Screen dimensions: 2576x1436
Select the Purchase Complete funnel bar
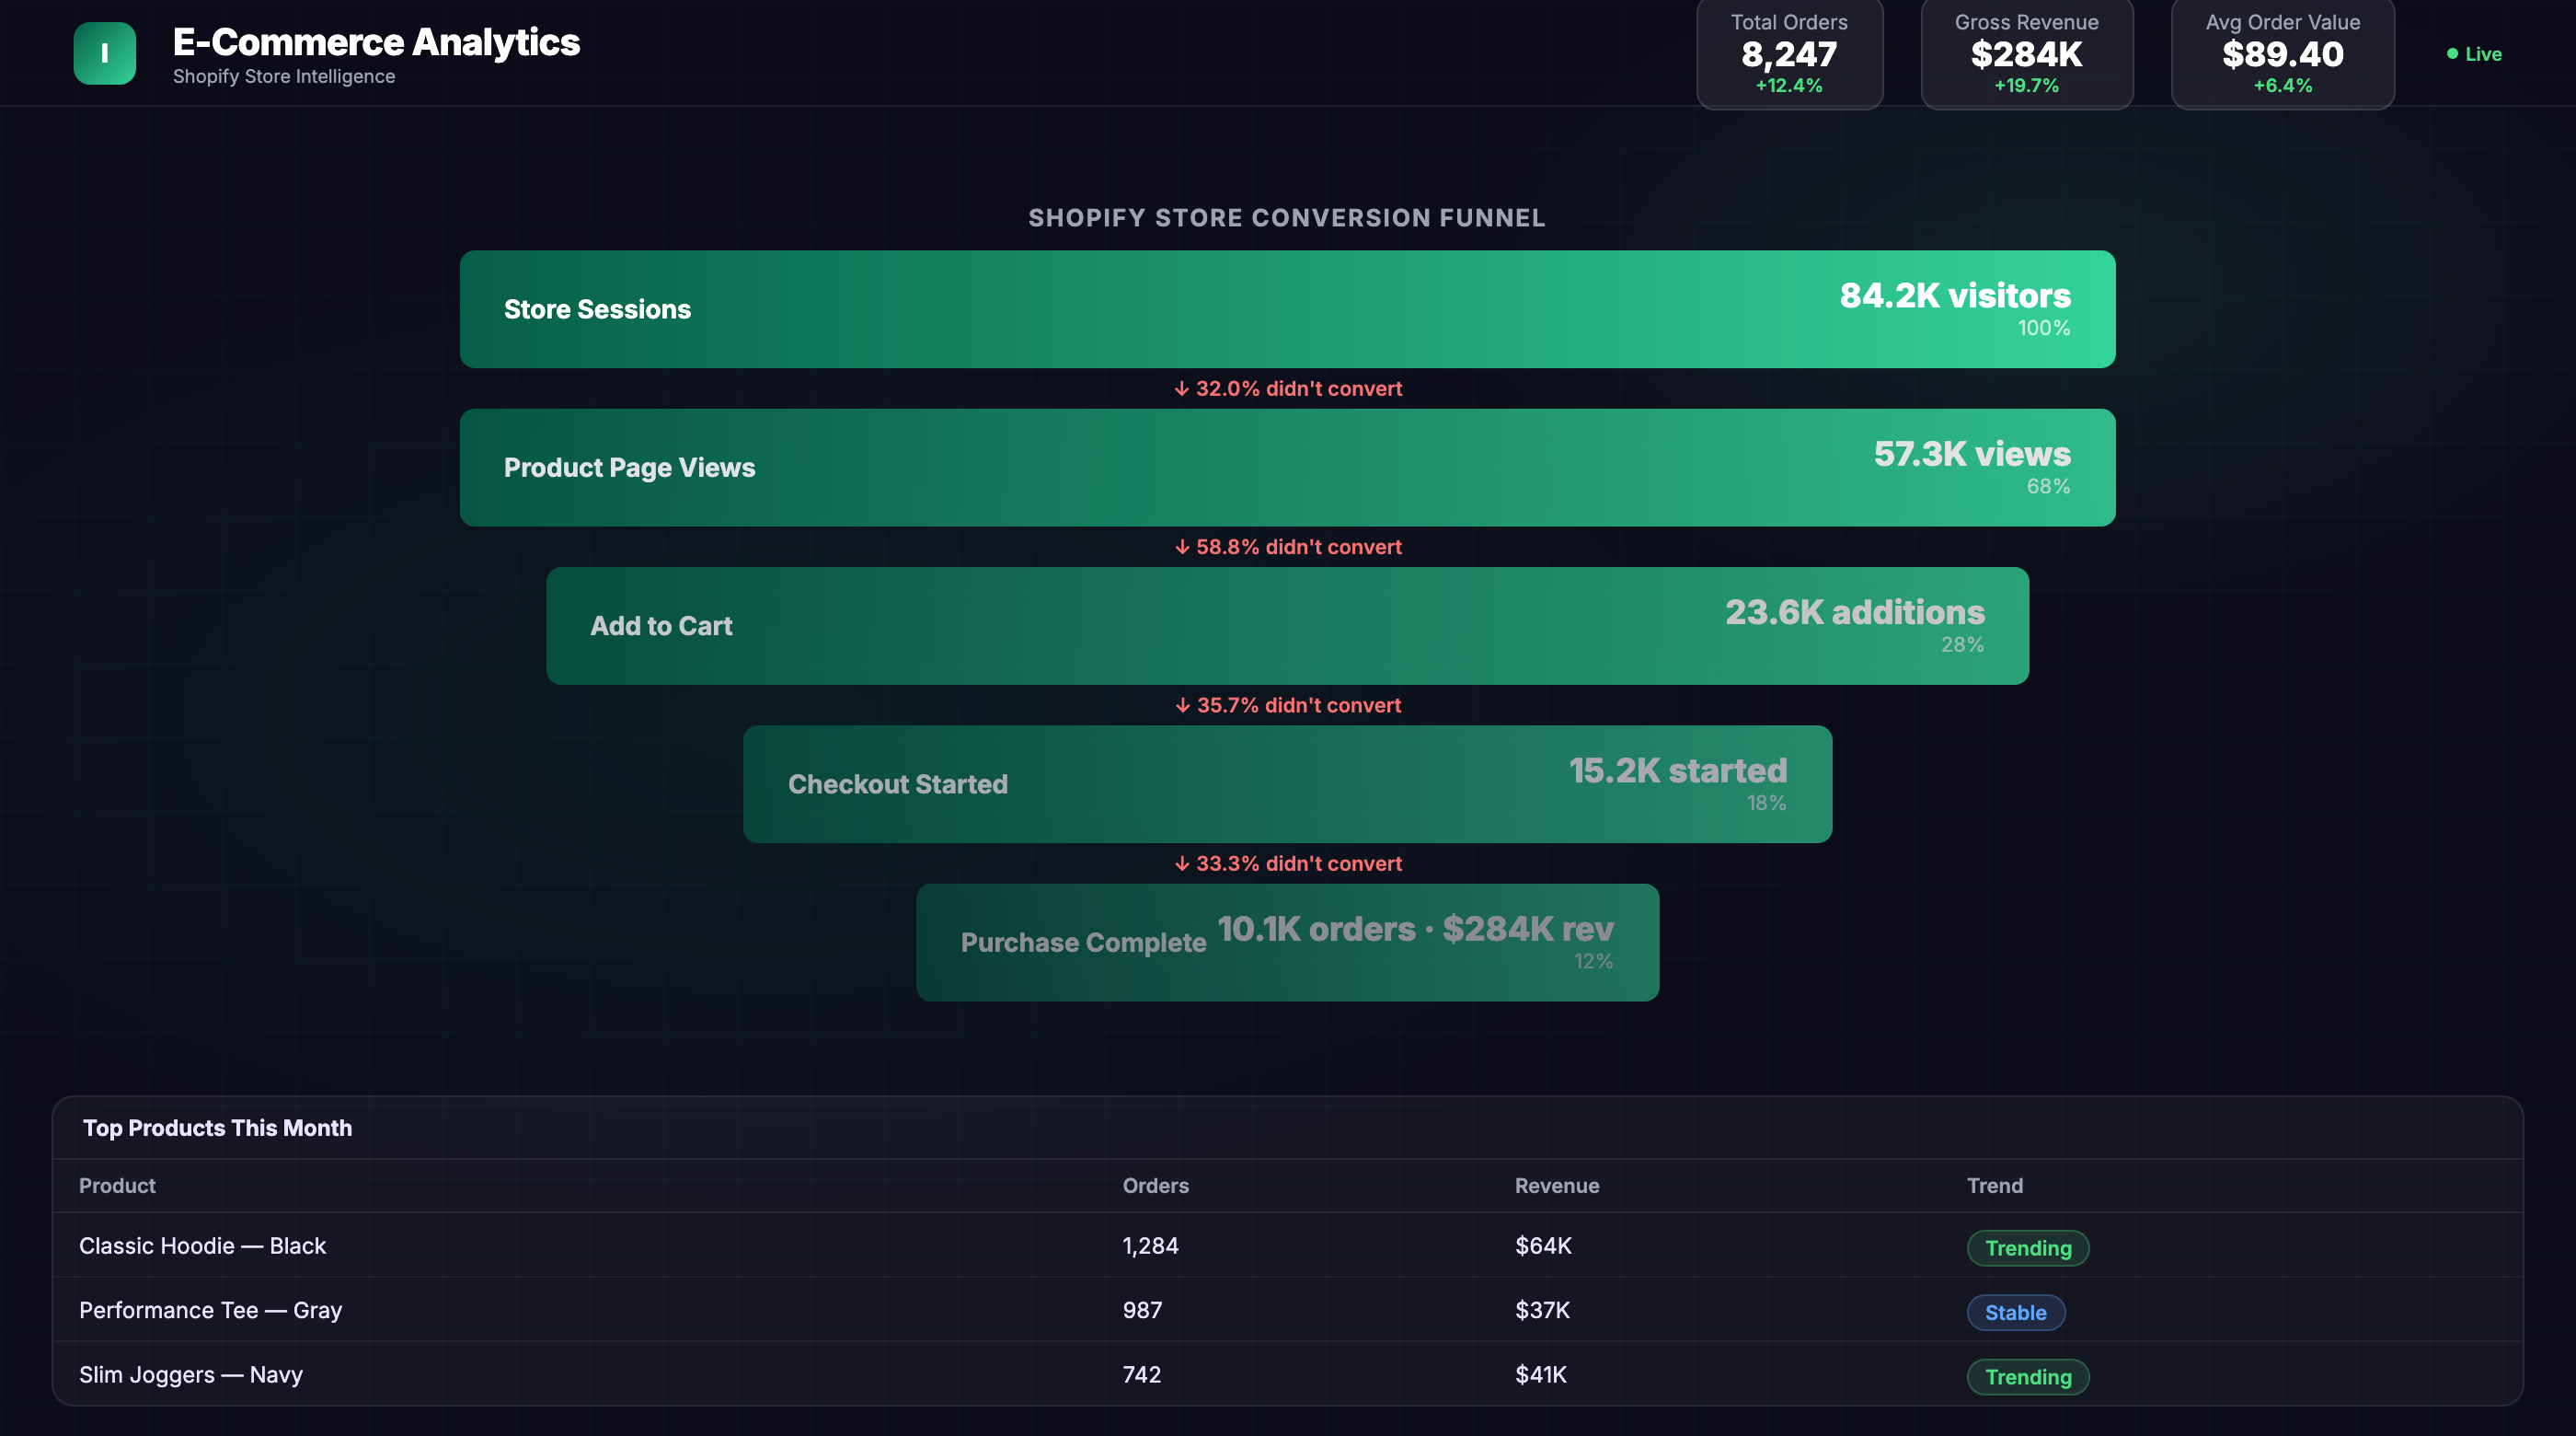tap(1287, 942)
